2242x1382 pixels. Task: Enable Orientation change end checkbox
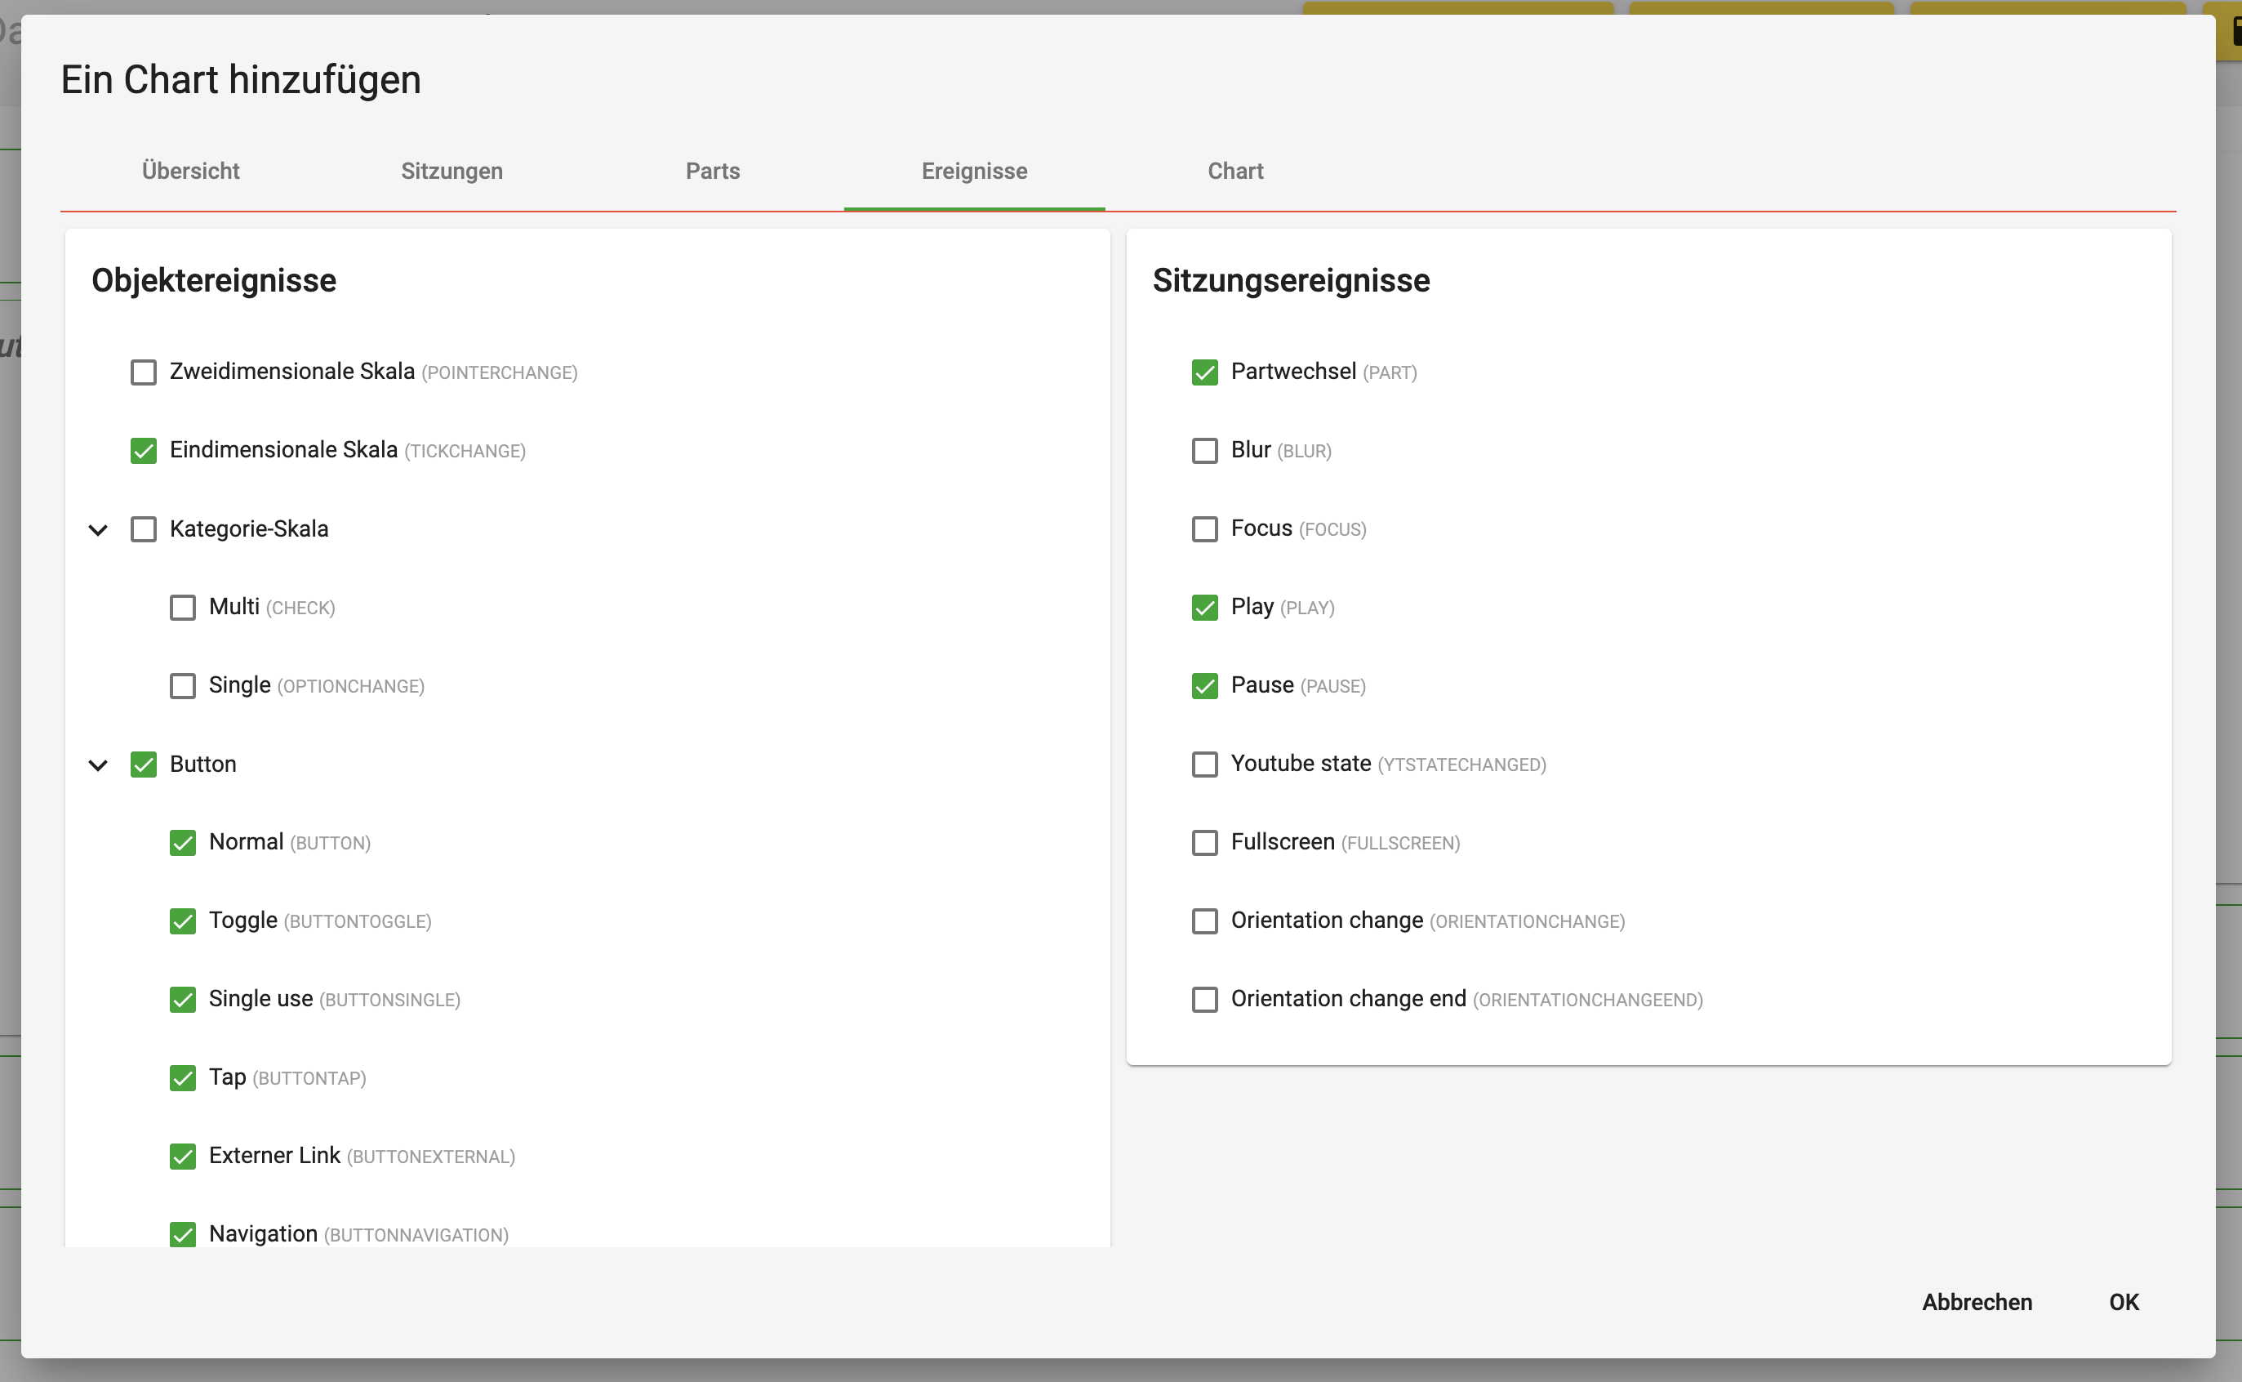[1205, 1000]
